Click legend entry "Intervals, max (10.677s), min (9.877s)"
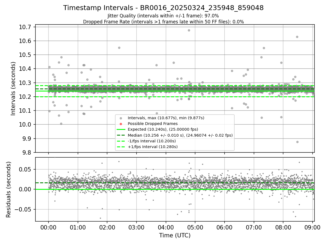 166,118
